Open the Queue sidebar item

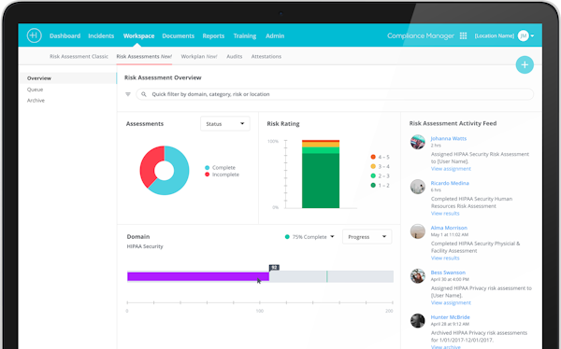[x=36, y=90]
